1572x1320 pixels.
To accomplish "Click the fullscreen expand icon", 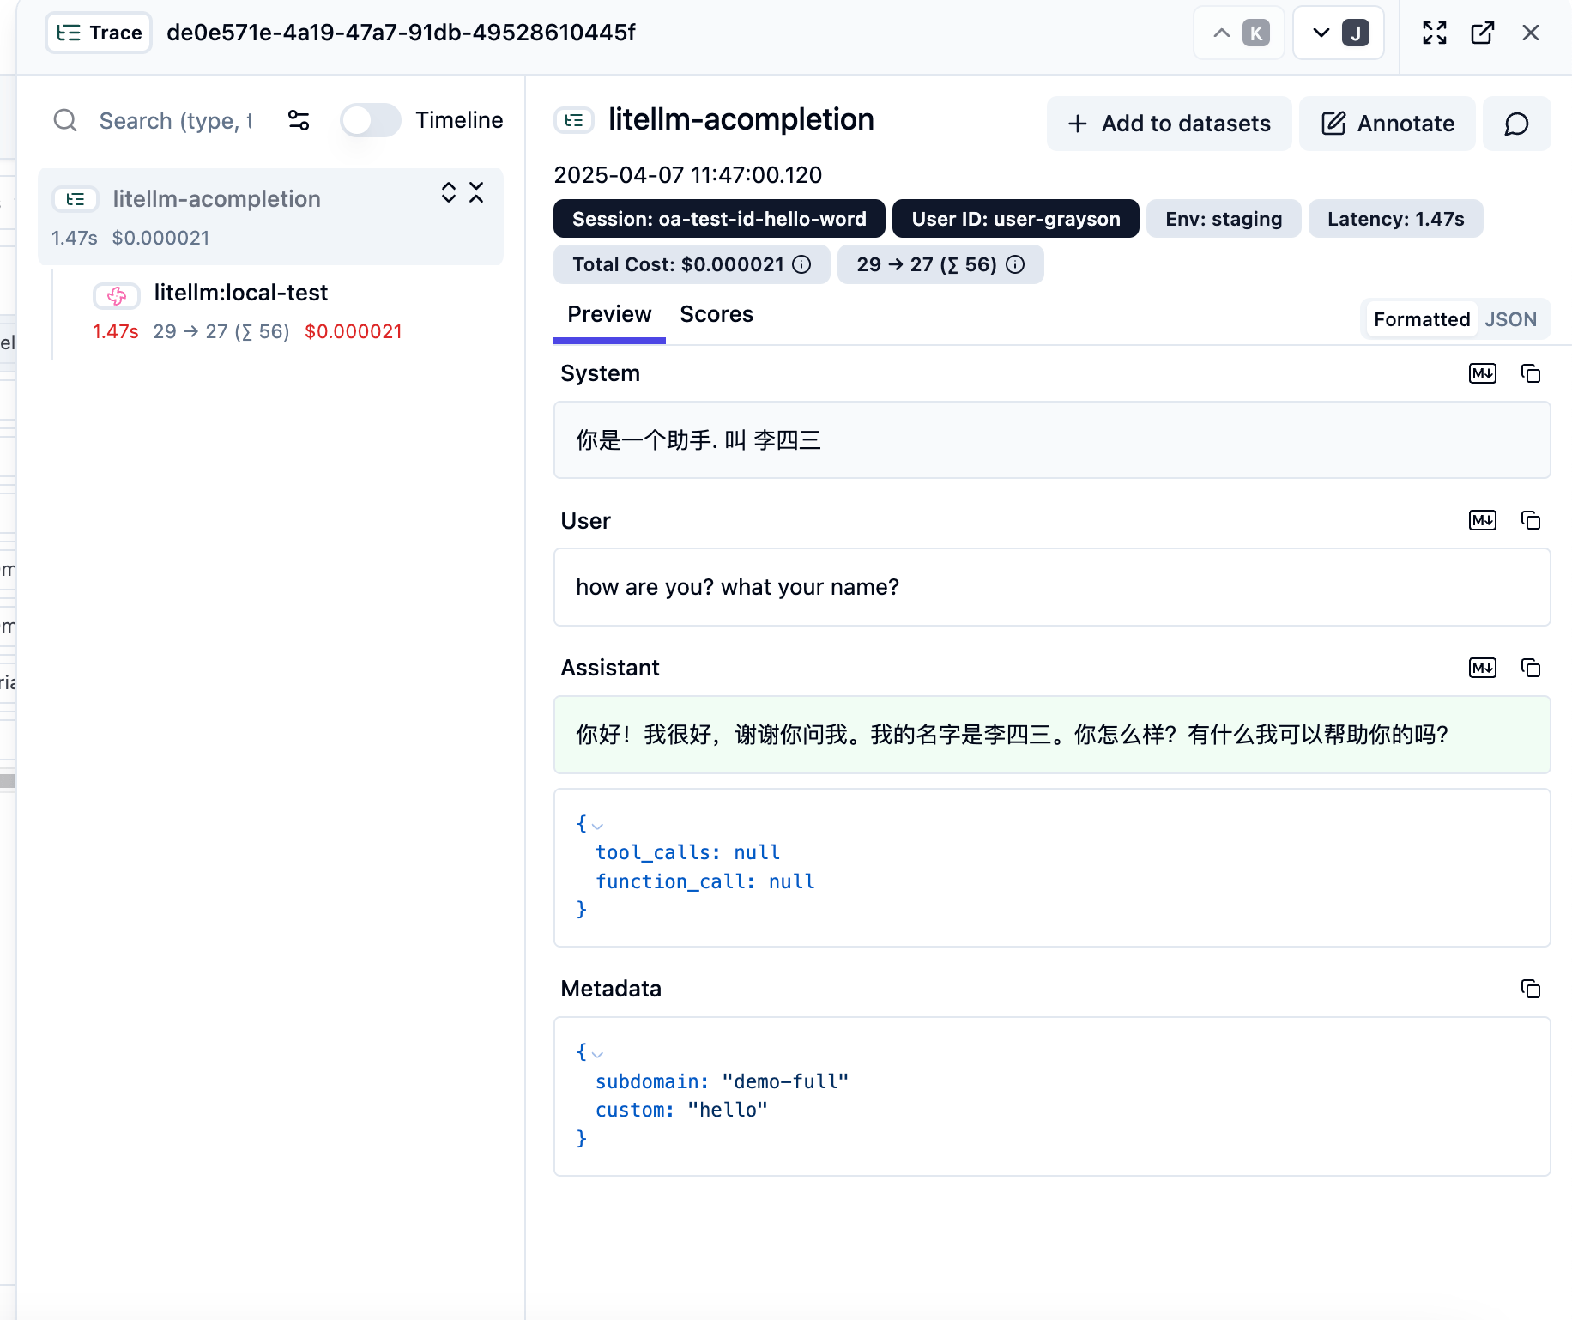I will (1434, 33).
